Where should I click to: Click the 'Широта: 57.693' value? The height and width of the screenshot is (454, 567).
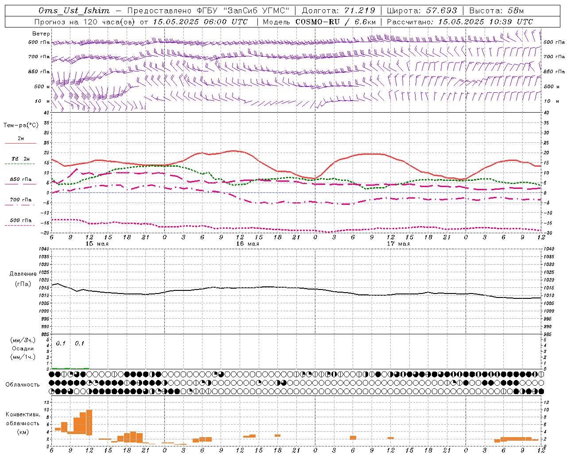point(422,11)
